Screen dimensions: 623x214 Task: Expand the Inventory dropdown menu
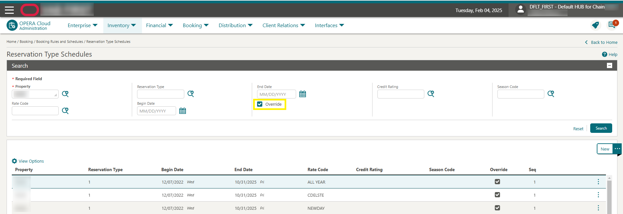[x=122, y=25]
